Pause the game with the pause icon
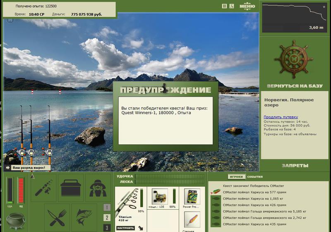 [x=224, y=6]
